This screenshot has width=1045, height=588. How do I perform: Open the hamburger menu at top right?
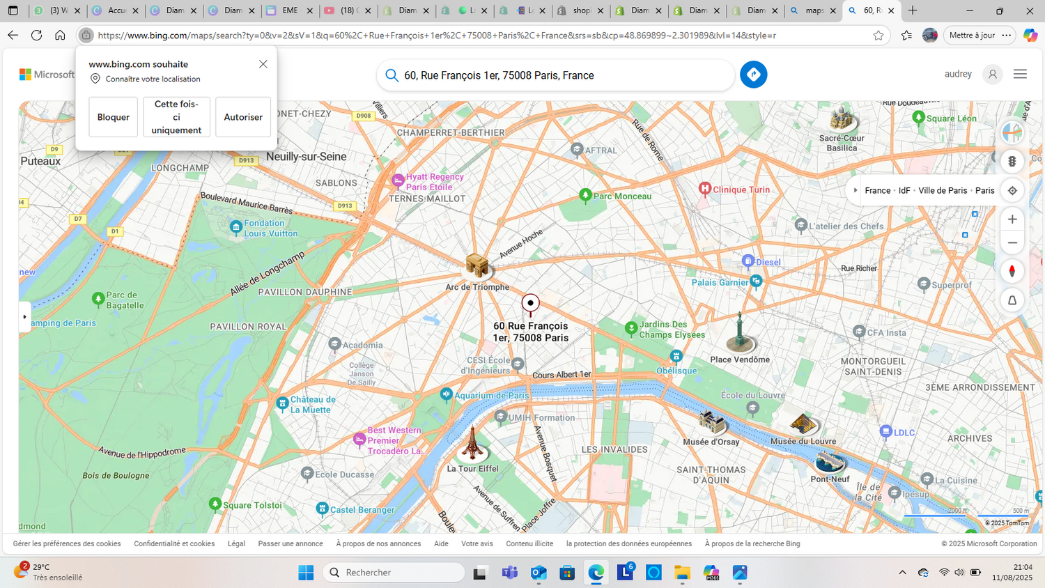pyautogui.click(x=1020, y=75)
